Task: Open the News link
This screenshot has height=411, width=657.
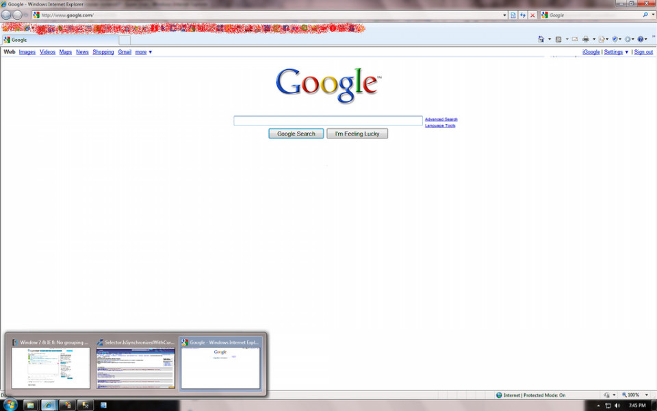Action: coord(82,52)
